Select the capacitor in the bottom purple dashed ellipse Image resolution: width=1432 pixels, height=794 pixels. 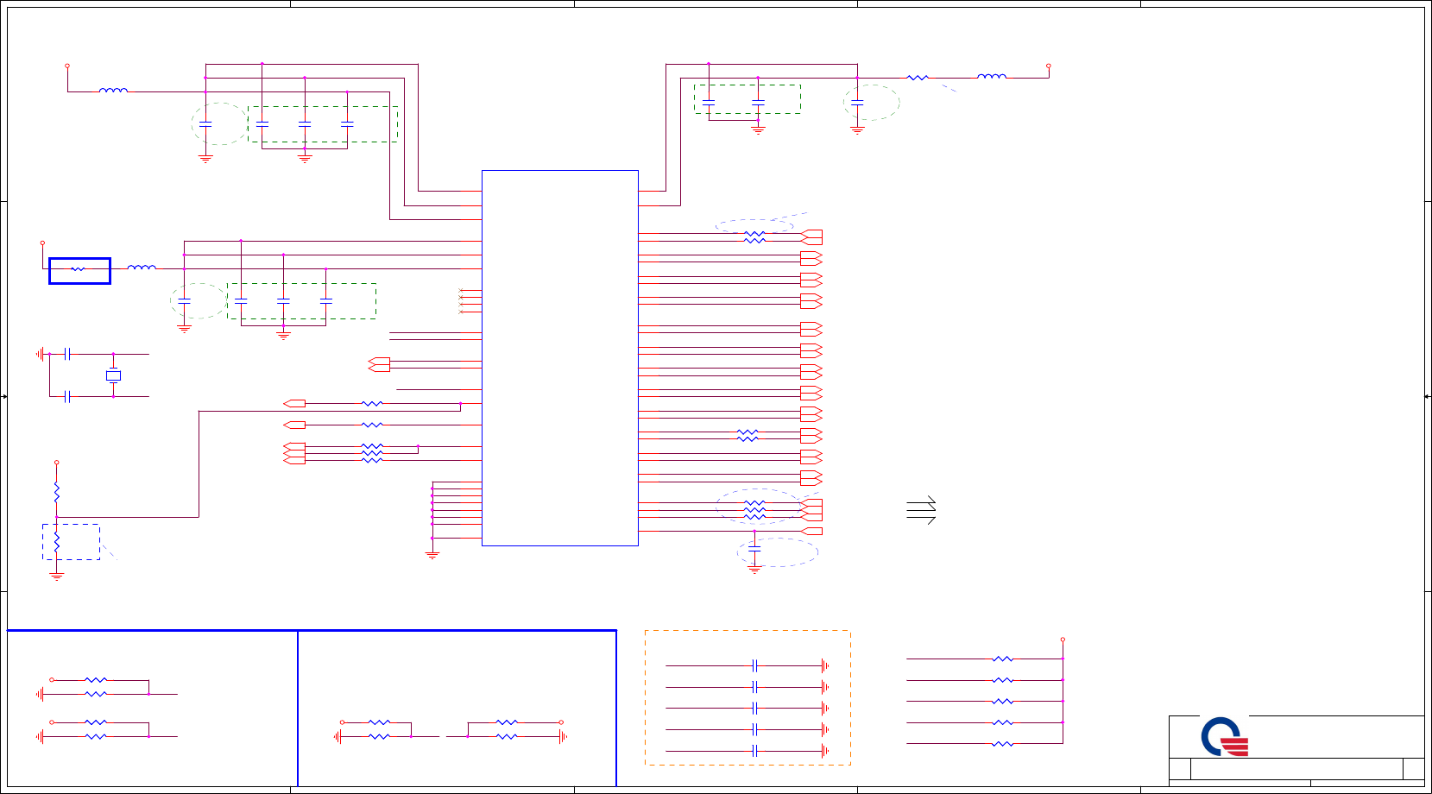point(754,548)
